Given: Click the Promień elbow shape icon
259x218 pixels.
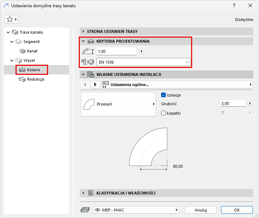Looking at the screenshot, I should tap(89, 104).
